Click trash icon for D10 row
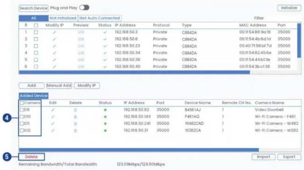The height and width of the screenshot is (170, 304). point(75,117)
